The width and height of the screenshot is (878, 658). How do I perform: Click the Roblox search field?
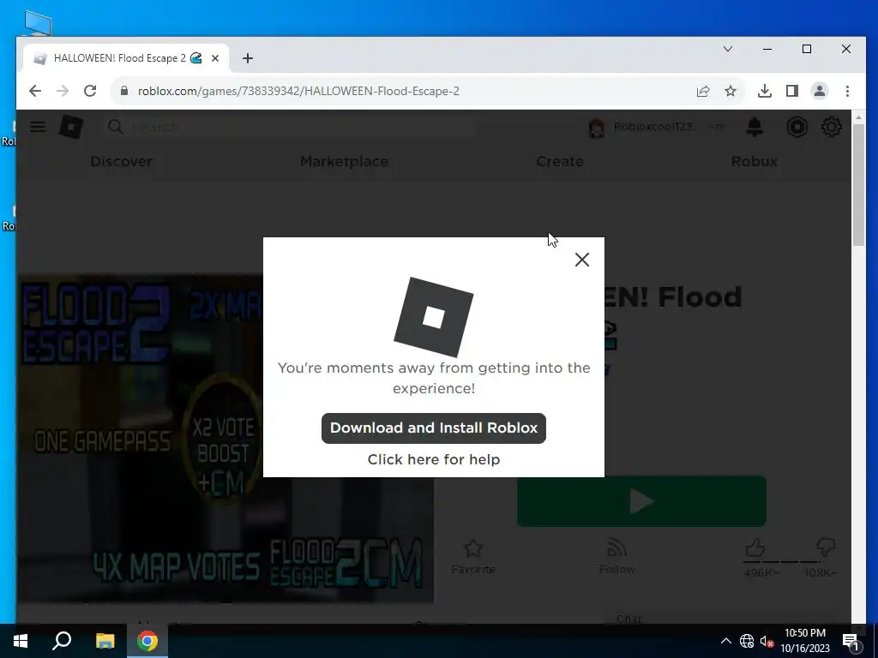point(292,127)
